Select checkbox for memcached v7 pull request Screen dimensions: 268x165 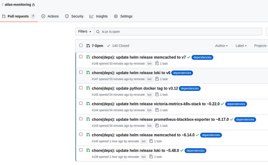pyautogui.click(x=81, y=57)
